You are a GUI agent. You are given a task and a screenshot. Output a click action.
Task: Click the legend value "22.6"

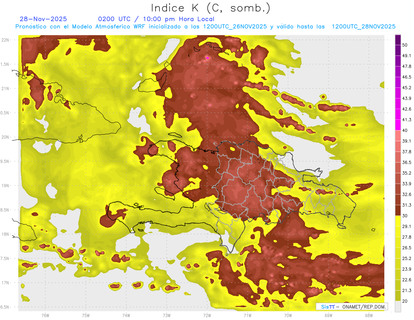click(x=407, y=280)
